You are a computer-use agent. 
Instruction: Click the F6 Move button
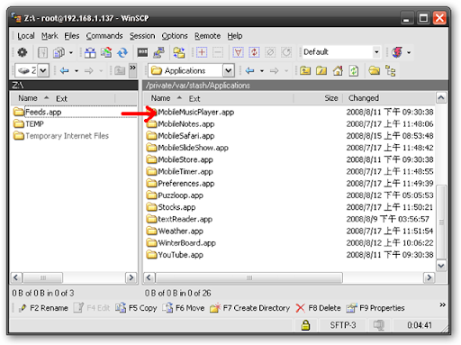(184, 308)
